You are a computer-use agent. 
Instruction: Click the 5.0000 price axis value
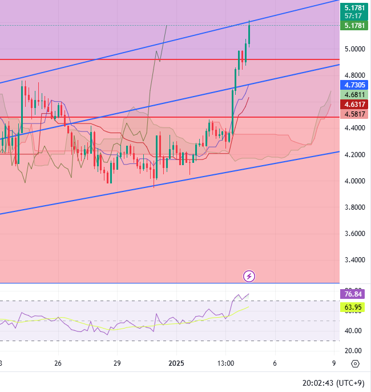pyautogui.click(x=355, y=49)
